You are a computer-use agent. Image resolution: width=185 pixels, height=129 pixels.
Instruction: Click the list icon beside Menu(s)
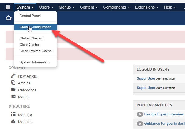pyautogui.click(x=13, y=114)
